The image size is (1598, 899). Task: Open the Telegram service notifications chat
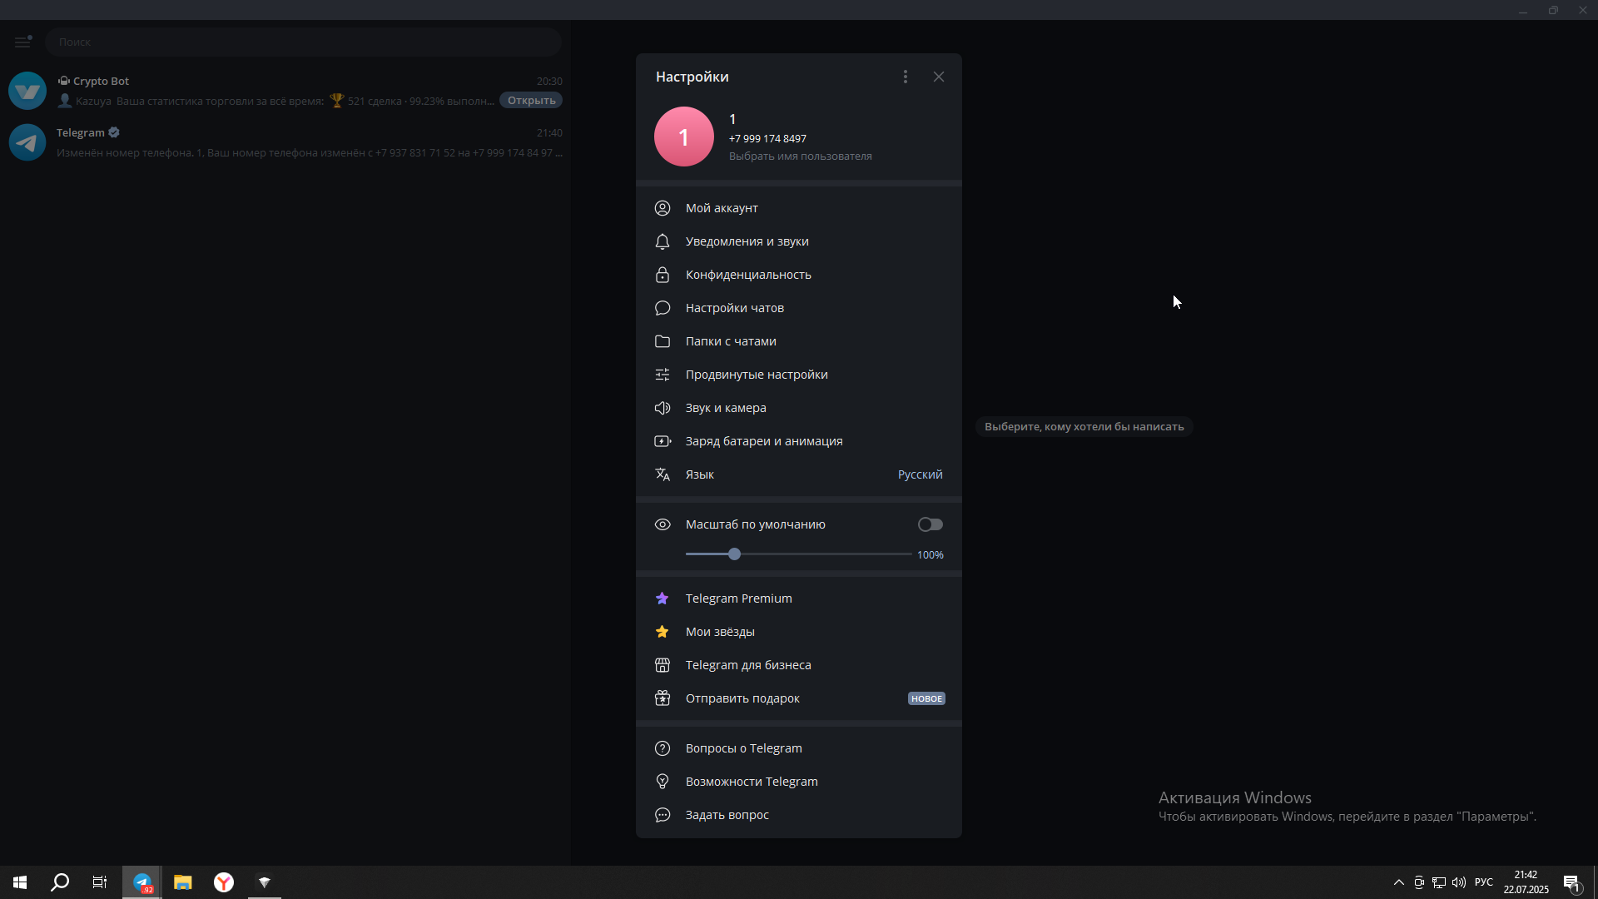pos(285,142)
